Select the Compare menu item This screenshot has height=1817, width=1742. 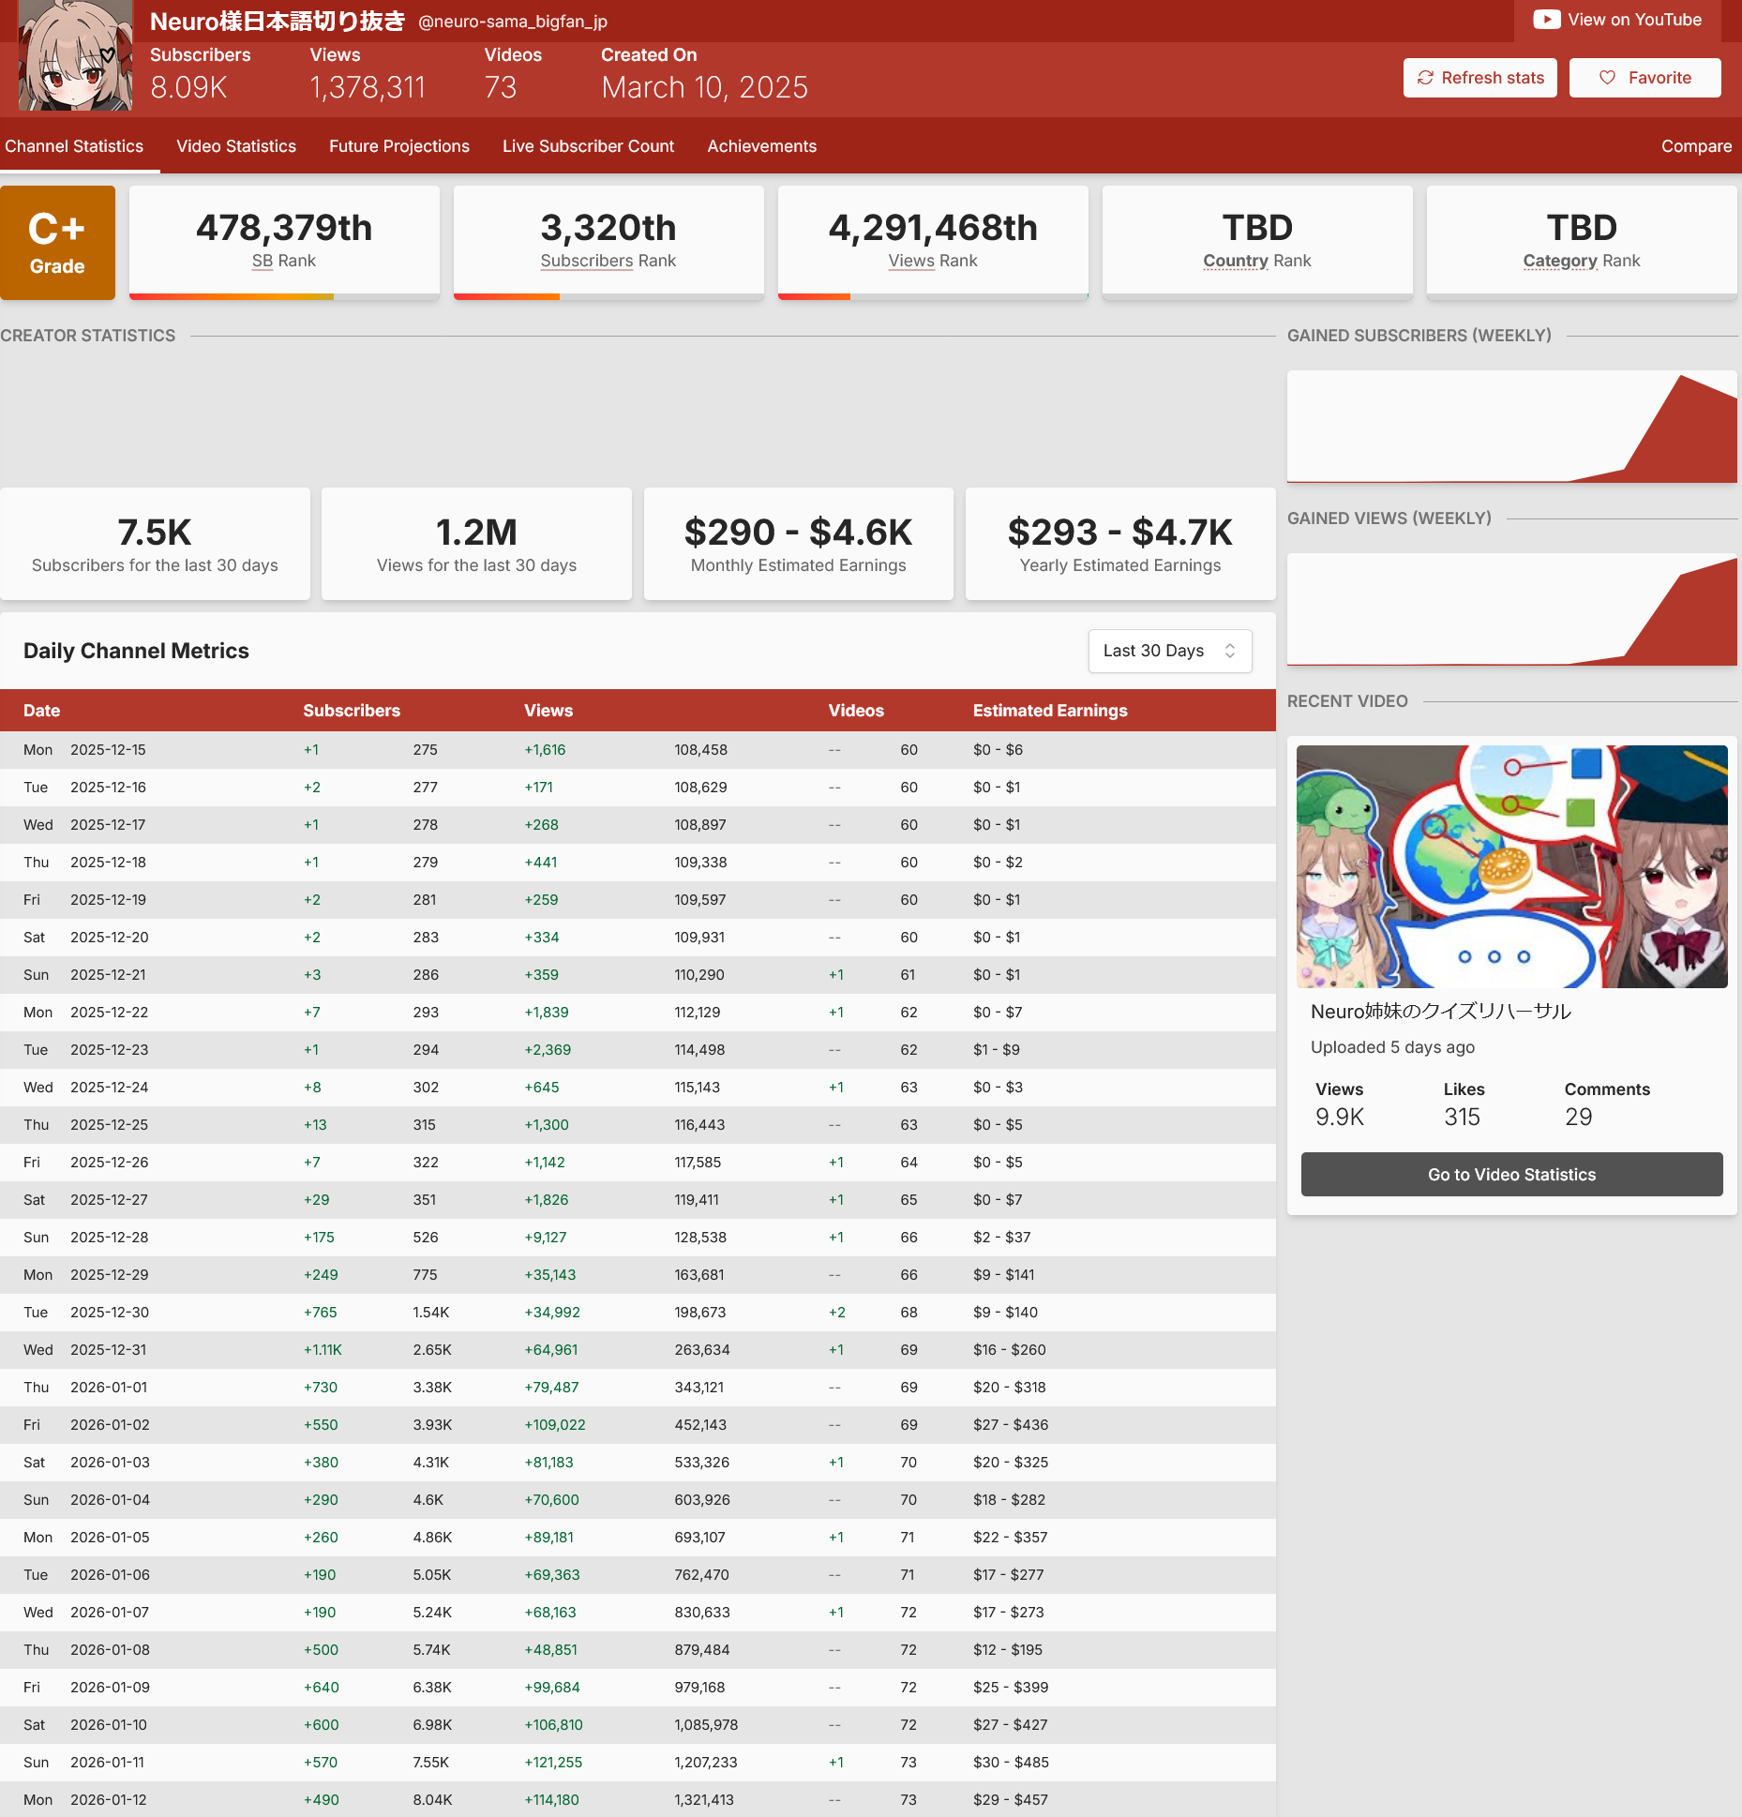[x=1696, y=146]
